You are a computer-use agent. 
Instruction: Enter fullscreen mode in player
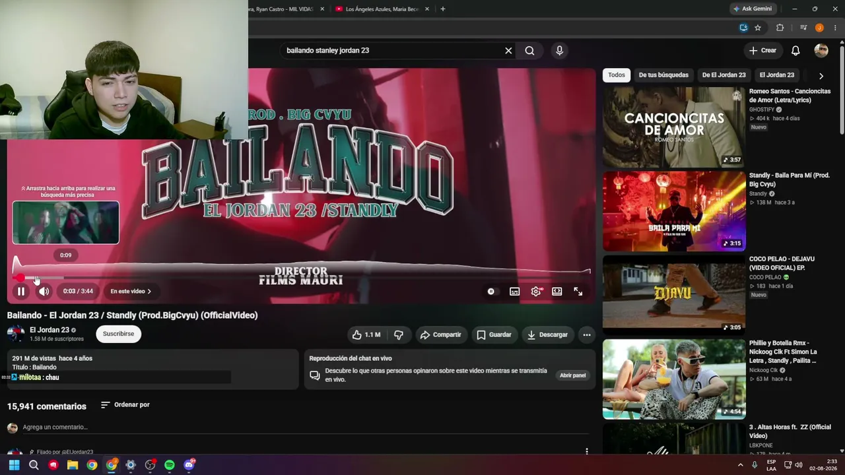coord(578,291)
